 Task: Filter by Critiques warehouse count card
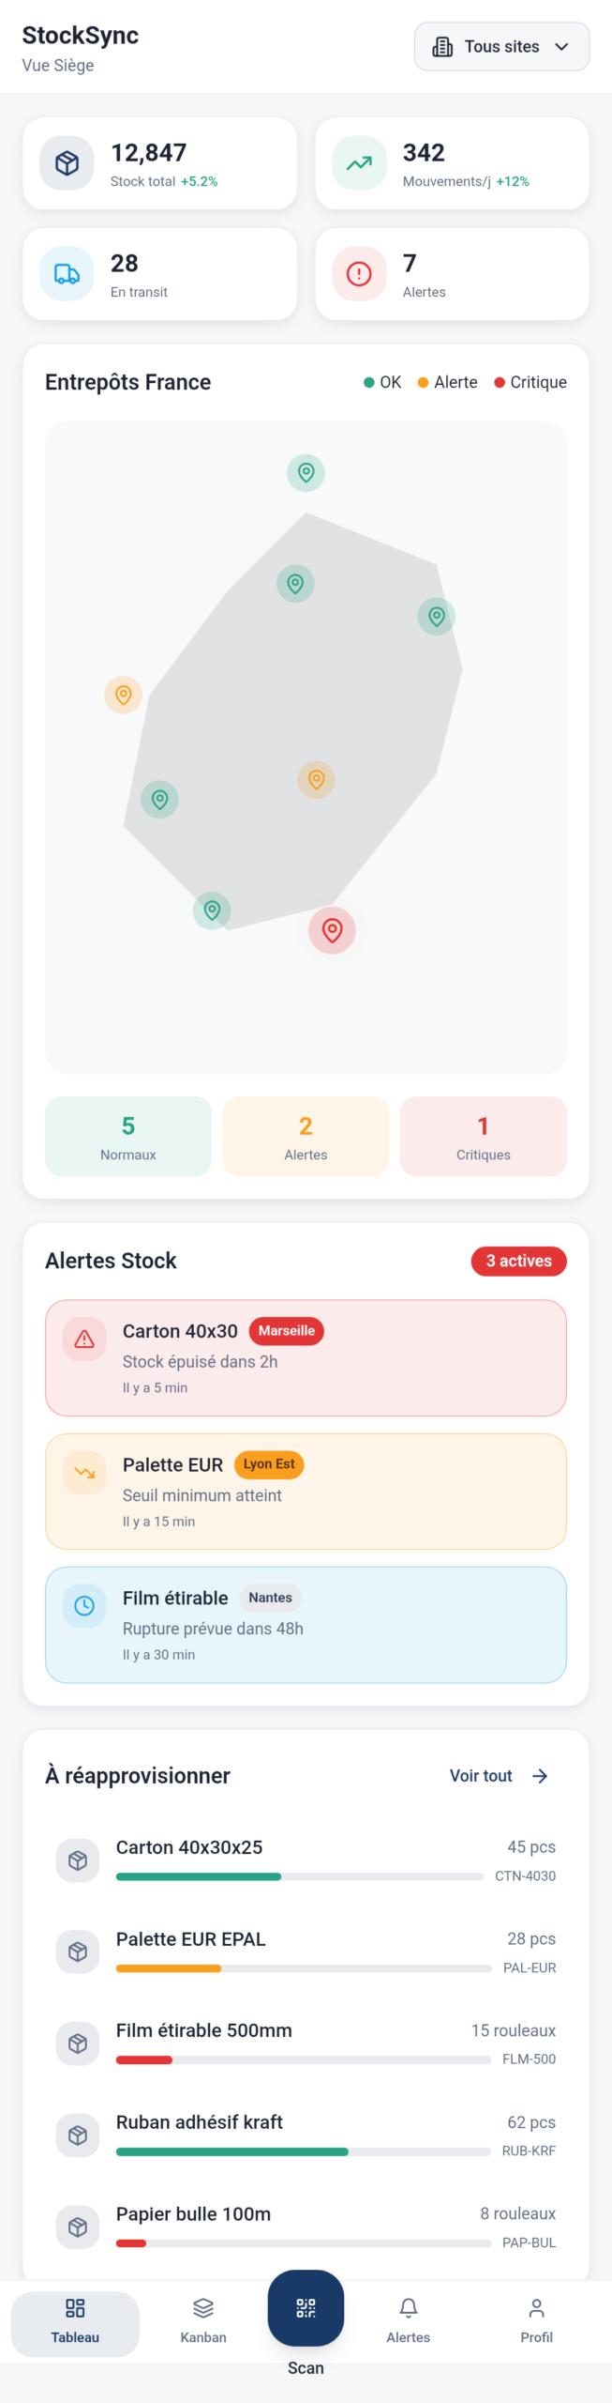[483, 1136]
